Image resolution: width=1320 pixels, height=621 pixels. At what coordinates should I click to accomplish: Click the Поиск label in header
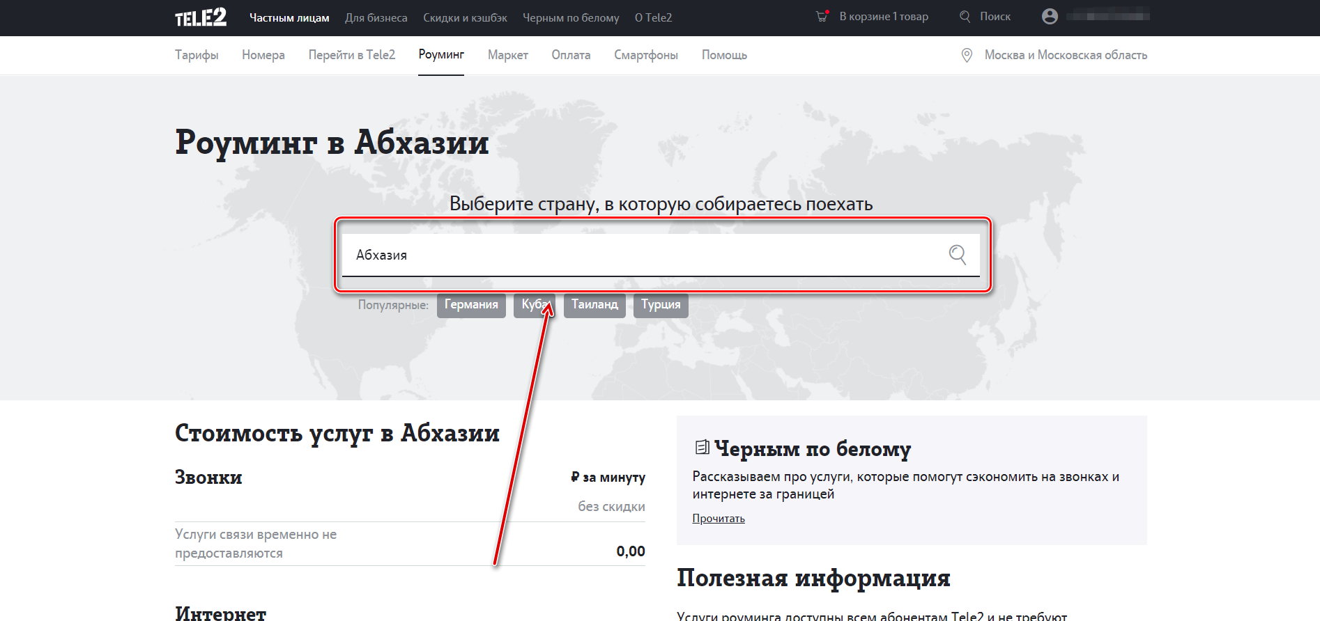point(995,17)
